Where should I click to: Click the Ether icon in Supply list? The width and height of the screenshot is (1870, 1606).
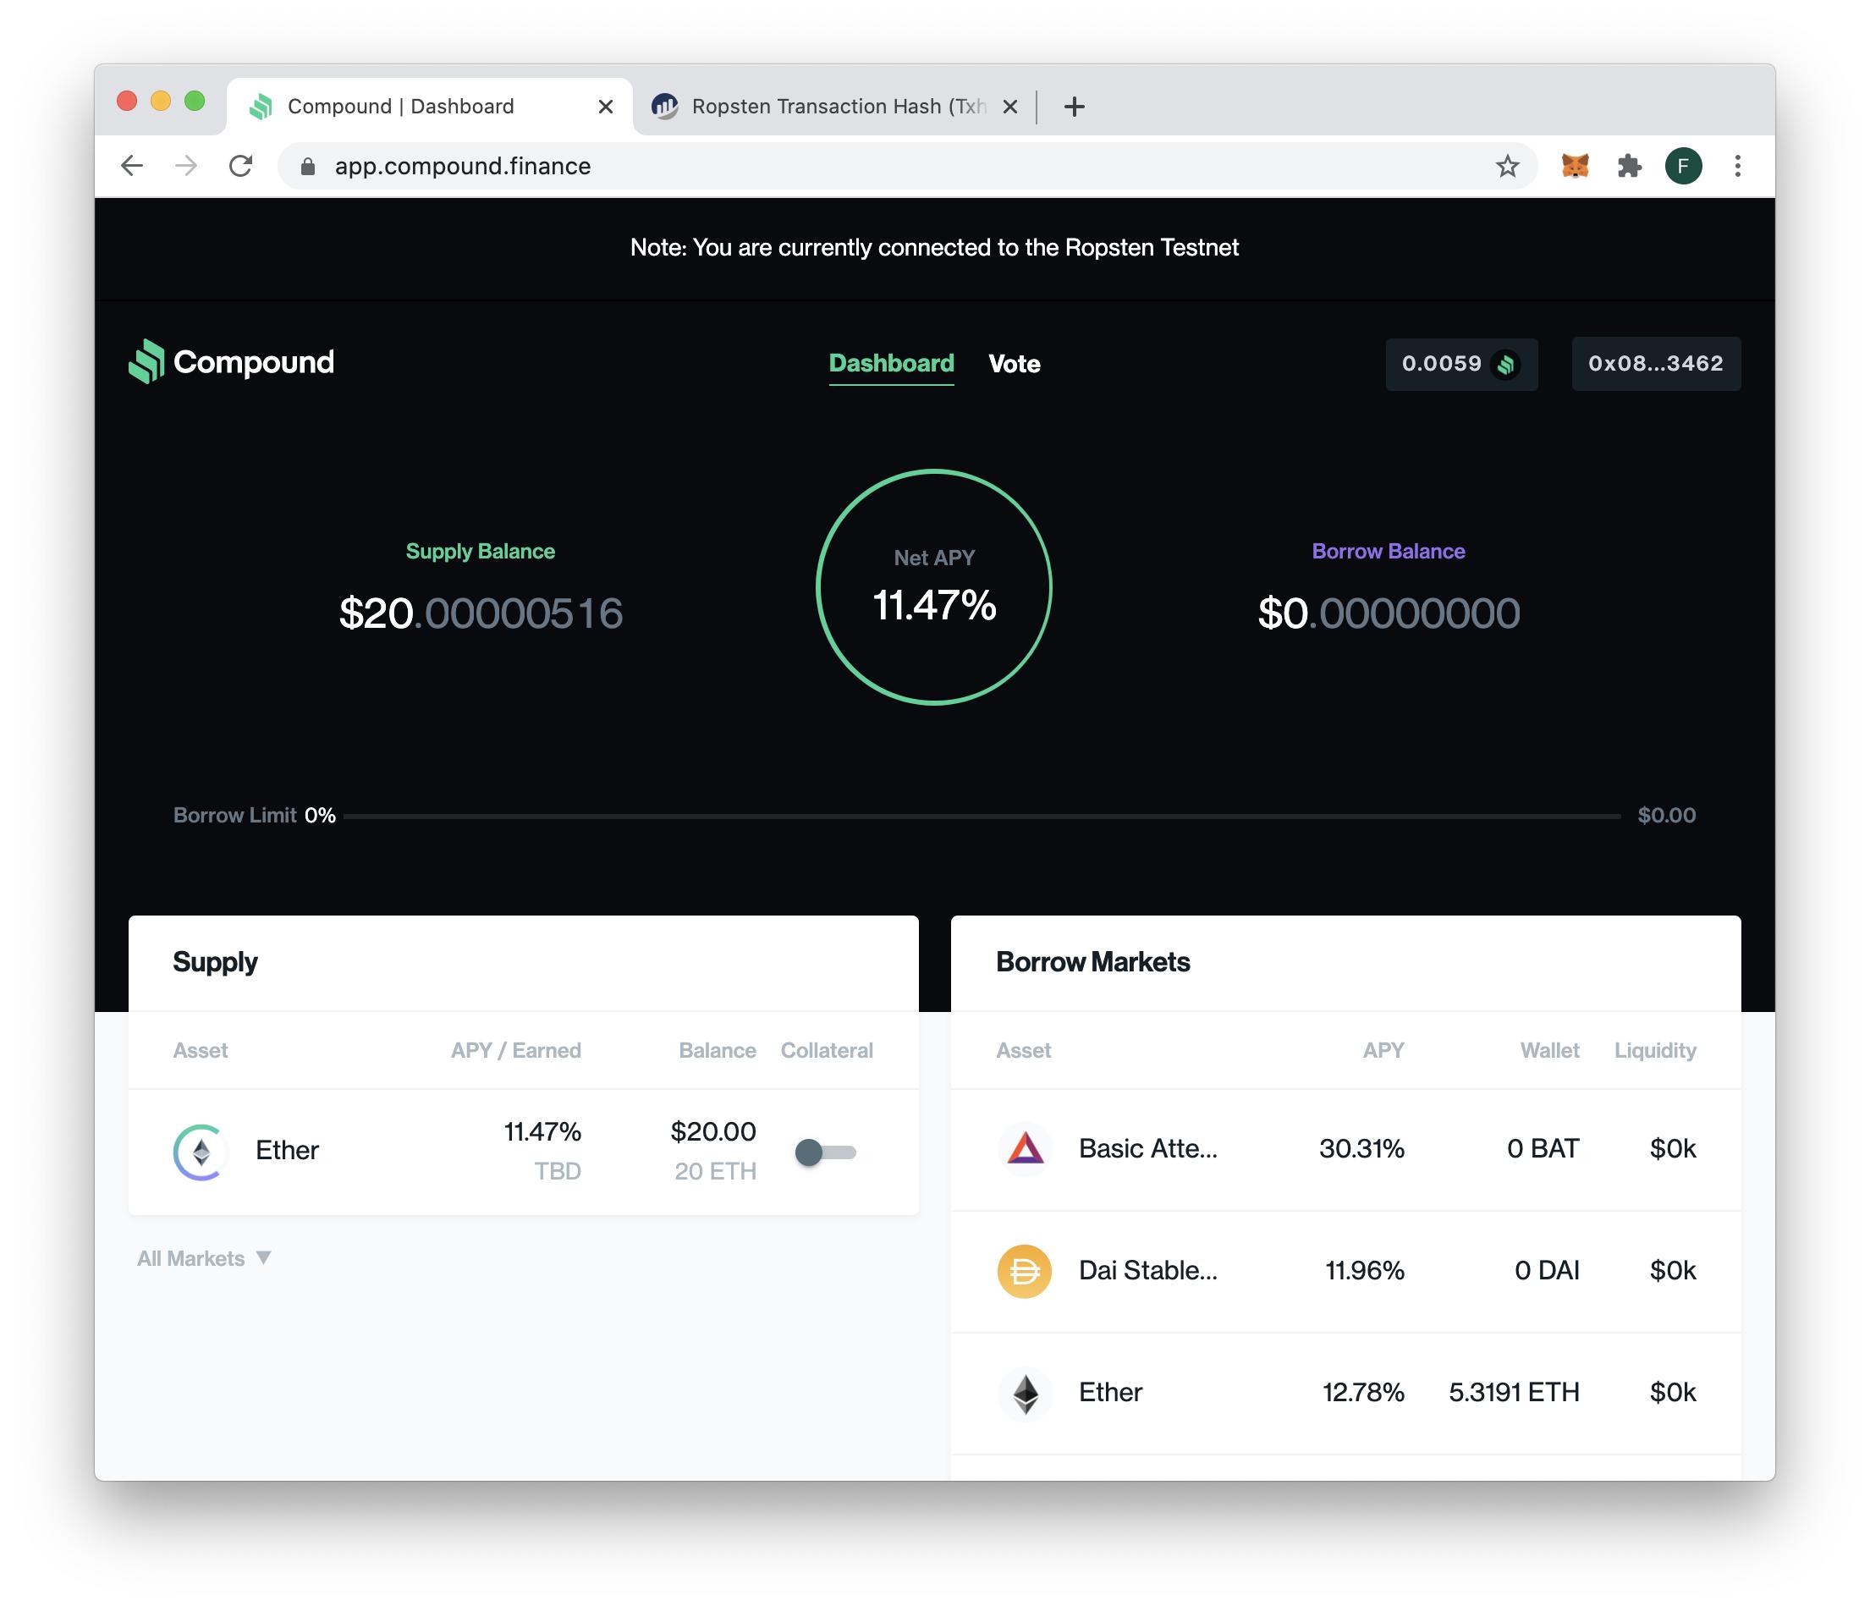click(x=201, y=1151)
